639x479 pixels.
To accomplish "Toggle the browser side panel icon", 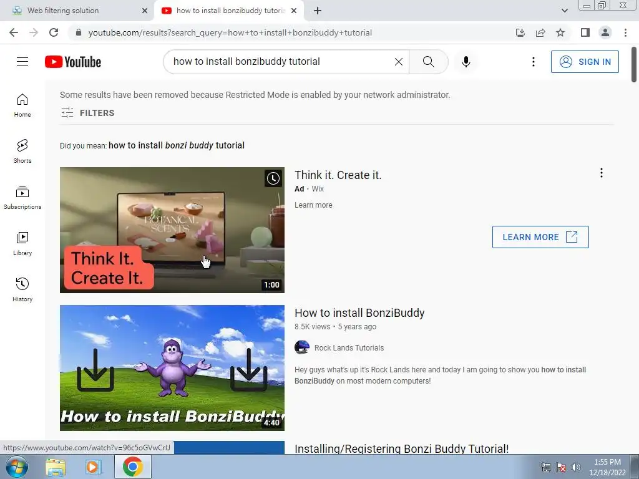I will tap(585, 32).
